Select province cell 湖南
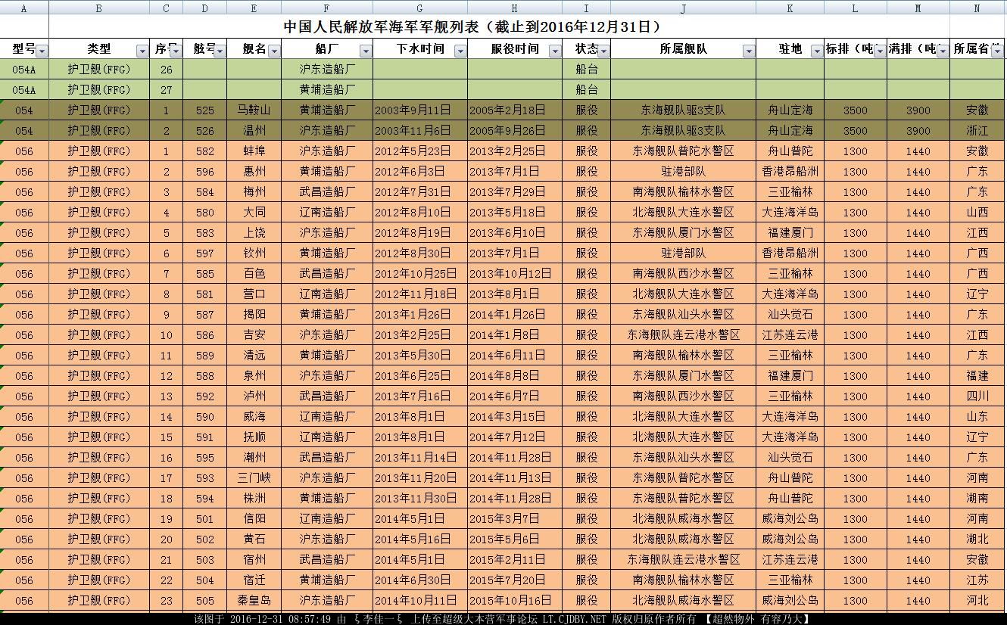 coord(977,498)
